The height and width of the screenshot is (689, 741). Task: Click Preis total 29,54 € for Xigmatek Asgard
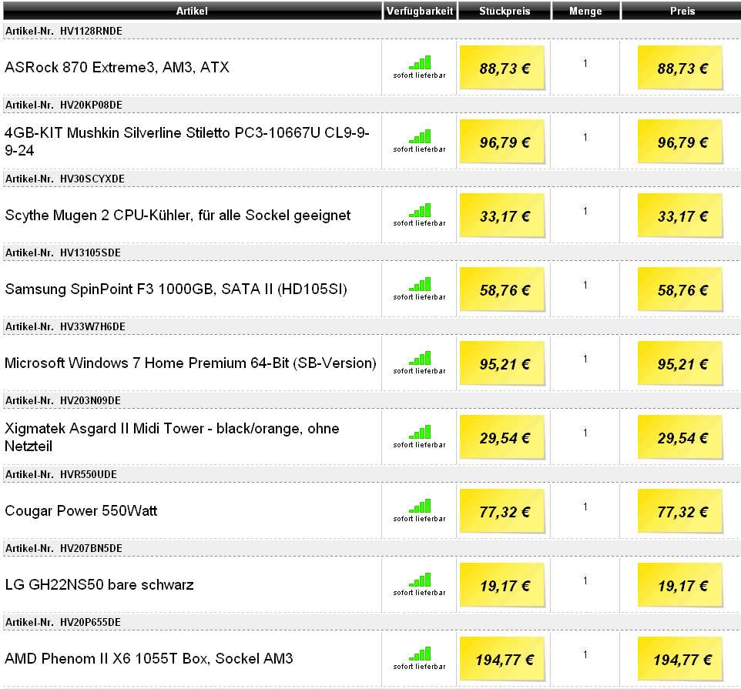(x=680, y=436)
